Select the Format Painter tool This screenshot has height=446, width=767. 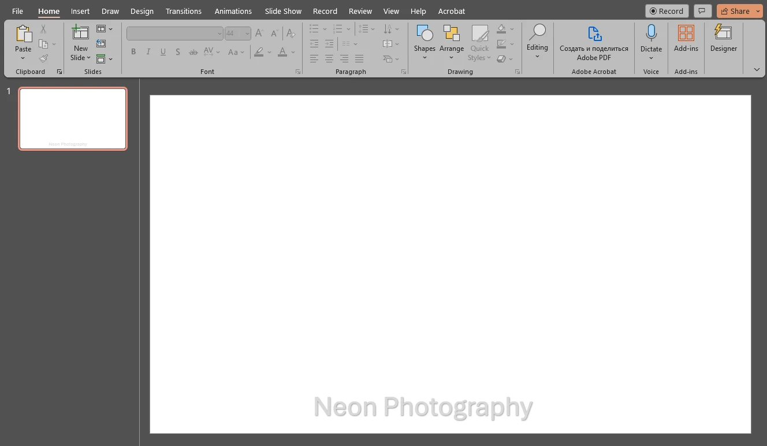click(43, 58)
